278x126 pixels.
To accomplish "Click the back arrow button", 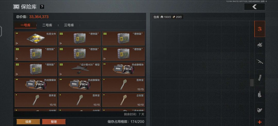I will click(x=254, y=7).
